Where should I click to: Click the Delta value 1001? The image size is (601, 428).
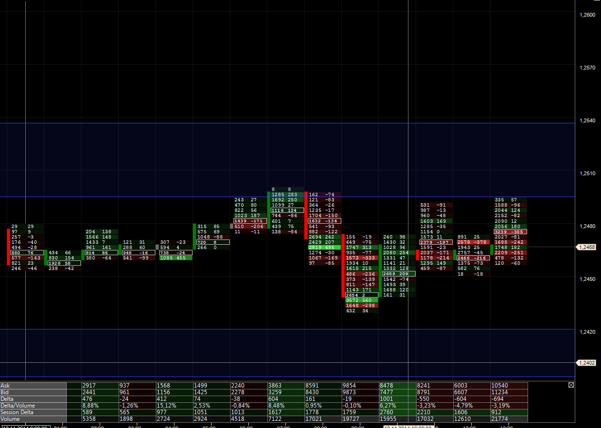397,399
